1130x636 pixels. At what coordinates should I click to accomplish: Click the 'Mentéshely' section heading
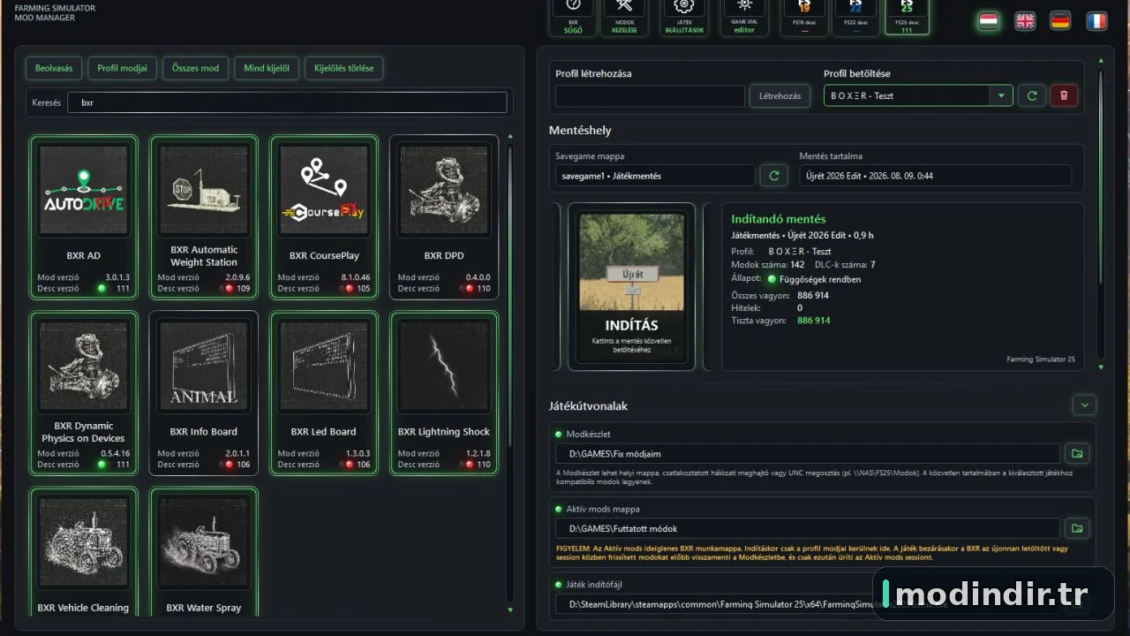580,131
